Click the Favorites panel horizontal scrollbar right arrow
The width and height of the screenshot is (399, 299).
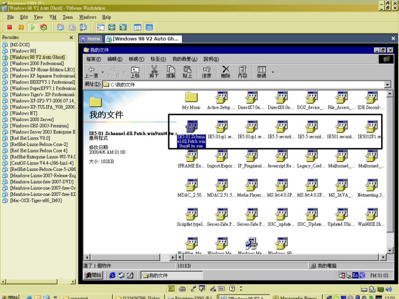pyautogui.click(x=73, y=282)
